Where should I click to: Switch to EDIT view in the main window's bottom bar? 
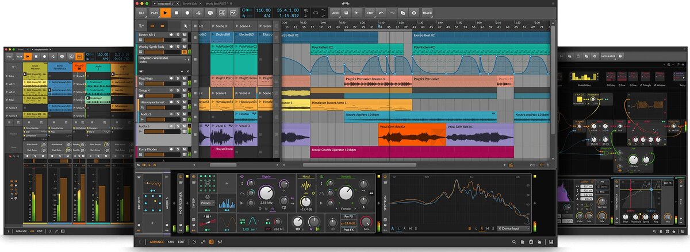pyautogui.click(x=181, y=242)
